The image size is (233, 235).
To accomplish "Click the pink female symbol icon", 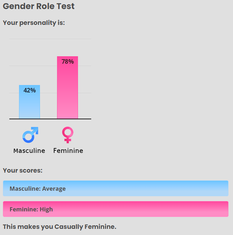I will click(x=68, y=135).
